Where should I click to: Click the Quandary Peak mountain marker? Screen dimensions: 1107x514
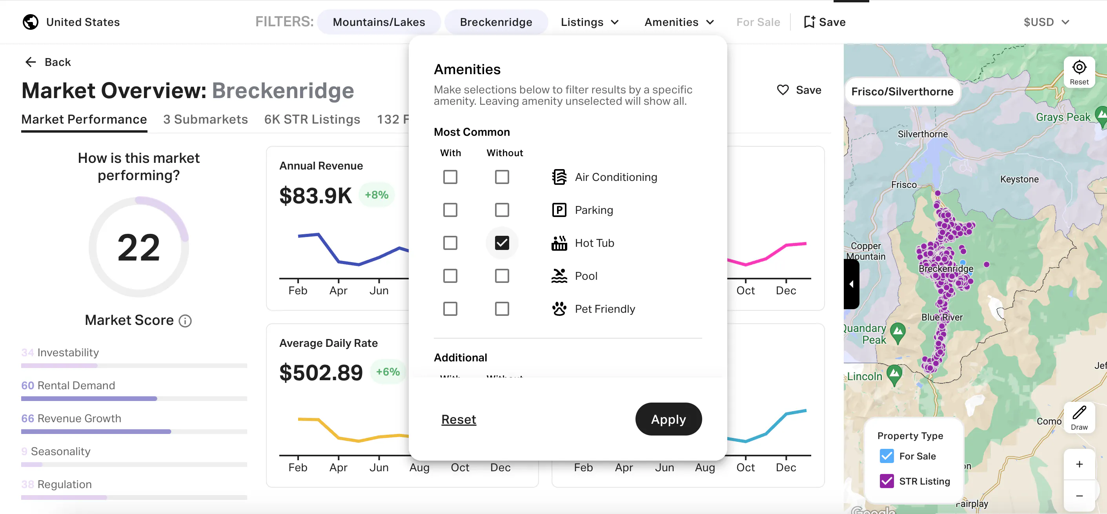click(897, 333)
